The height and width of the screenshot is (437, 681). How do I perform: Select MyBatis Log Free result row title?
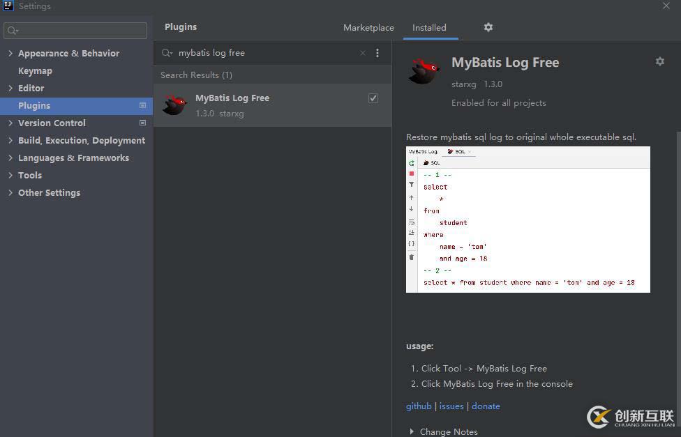(232, 98)
